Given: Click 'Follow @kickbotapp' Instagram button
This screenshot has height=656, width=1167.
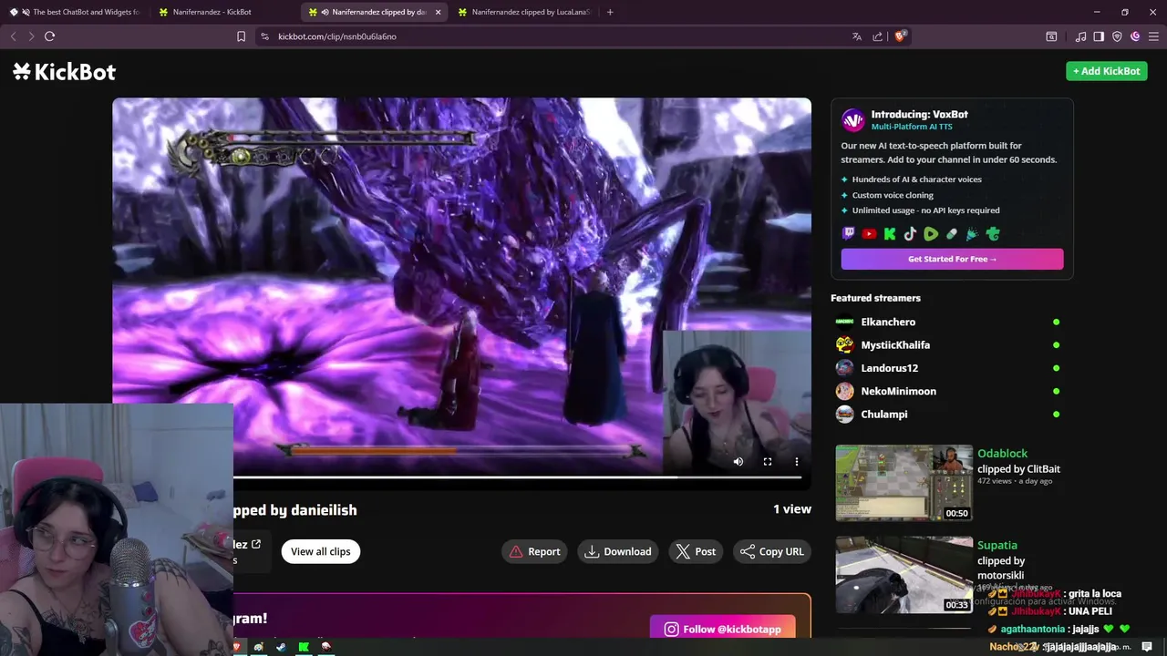Looking at the screenshot, I should [723, 629].
